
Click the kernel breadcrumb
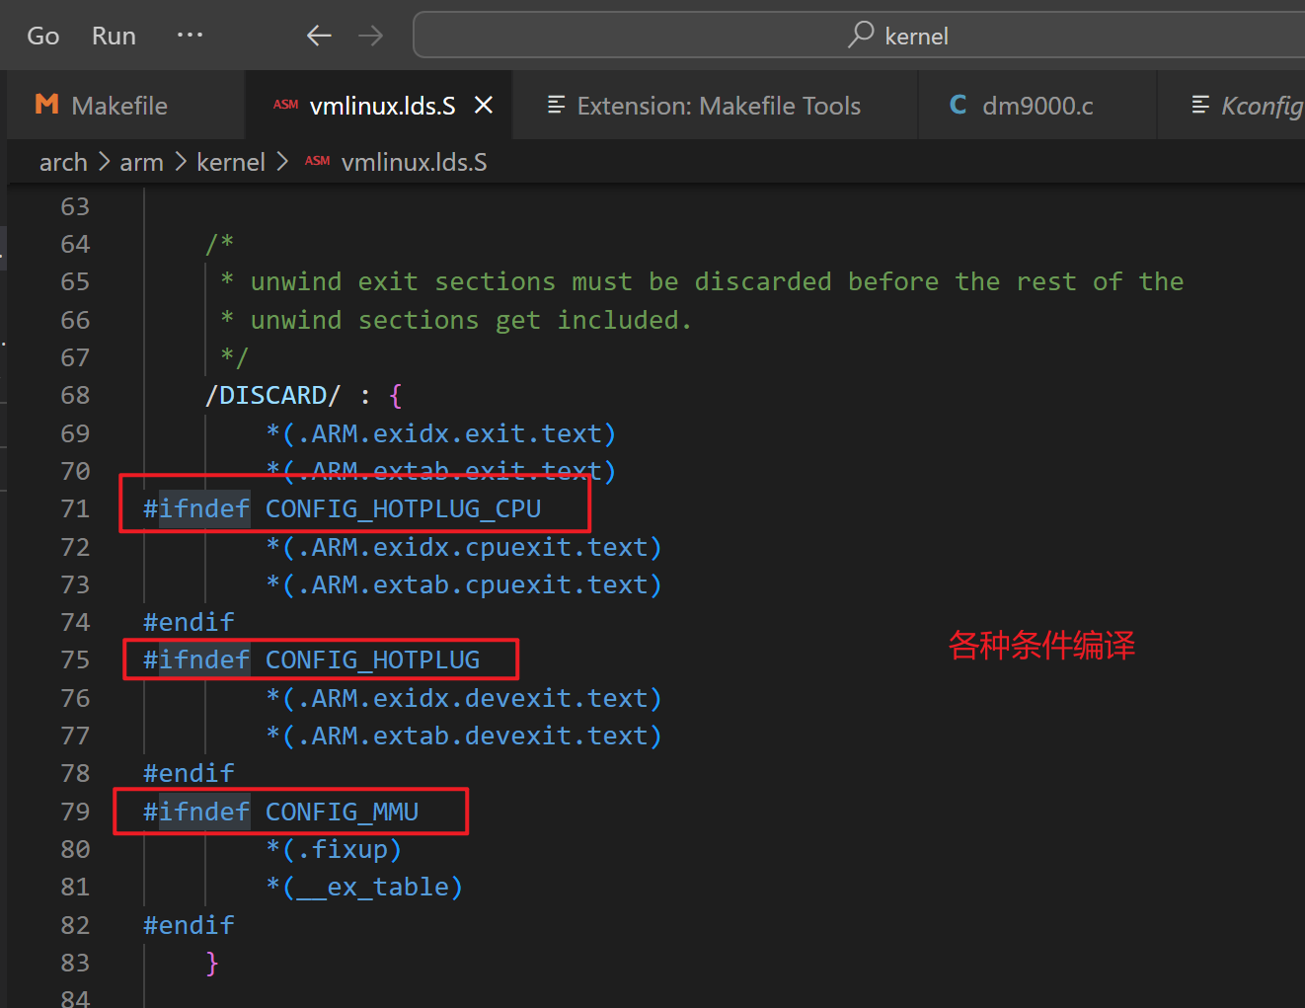[231, 162]
